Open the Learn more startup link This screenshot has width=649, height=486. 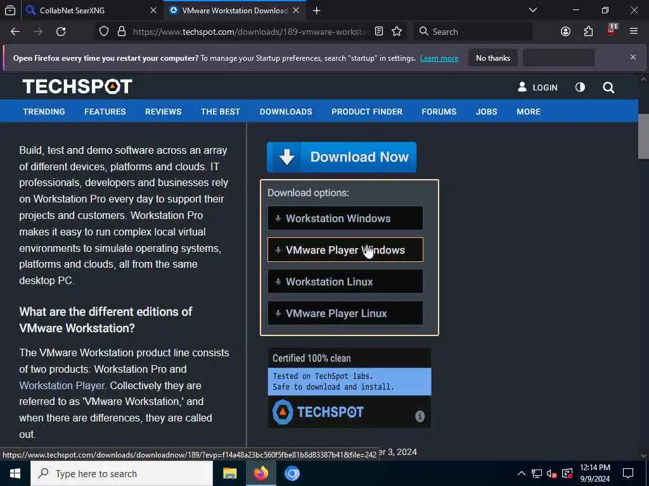click(x=439, y=58)
